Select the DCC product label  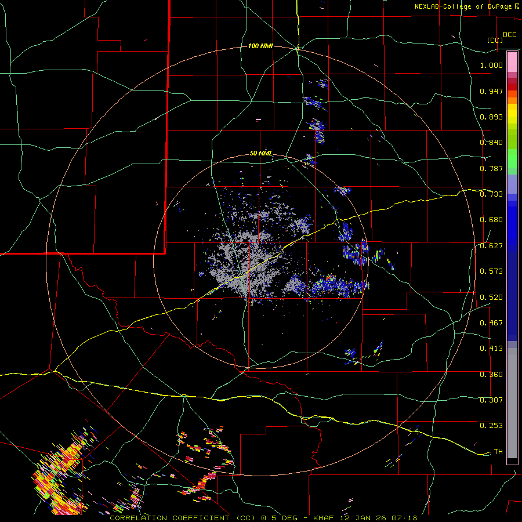(x=509, y=35)
